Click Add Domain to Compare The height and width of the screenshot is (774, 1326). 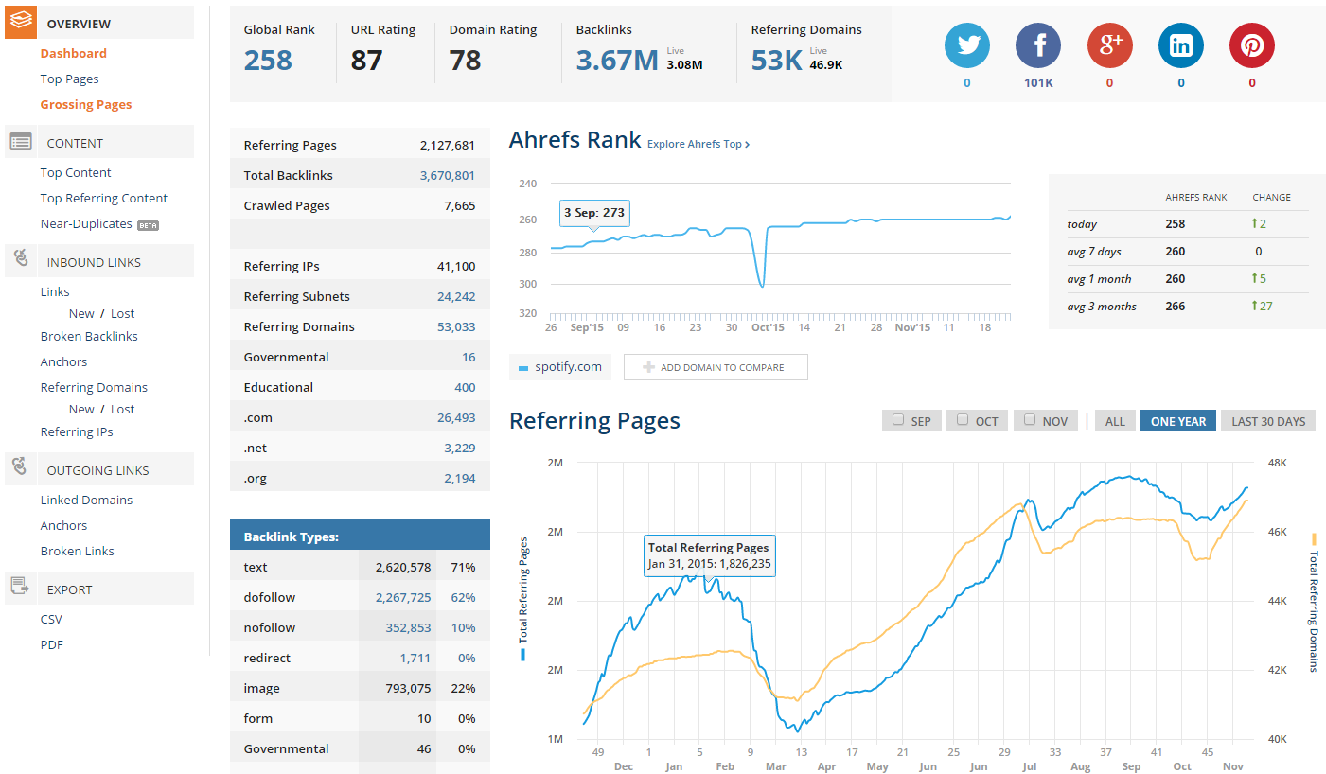pyautogui.click(x=716, y=367)
